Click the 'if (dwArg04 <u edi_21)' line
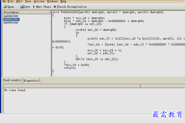The image size is (185, 123). coord(83,24)
